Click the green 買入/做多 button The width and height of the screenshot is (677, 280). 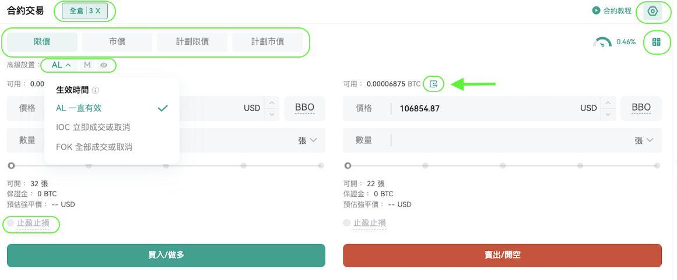(166, 256)
